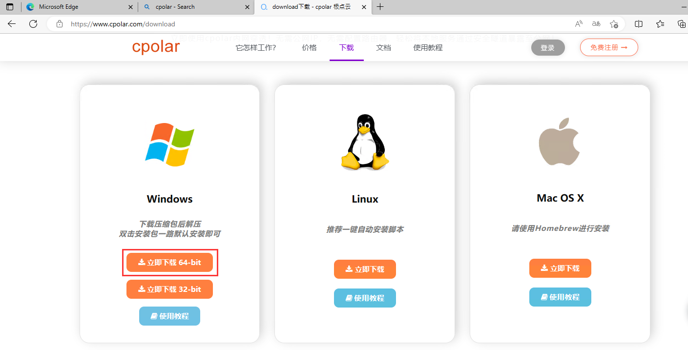Download Windows 32-bit installer

pyautogui.click(x=169, y=289)
